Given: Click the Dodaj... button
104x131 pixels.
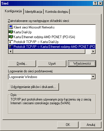Looking at the screenshot, I should coord(22,64).
